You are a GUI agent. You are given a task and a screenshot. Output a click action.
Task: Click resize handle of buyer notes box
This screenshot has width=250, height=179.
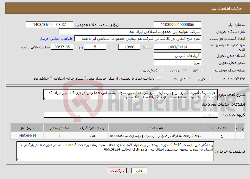[x=18, y=159]
